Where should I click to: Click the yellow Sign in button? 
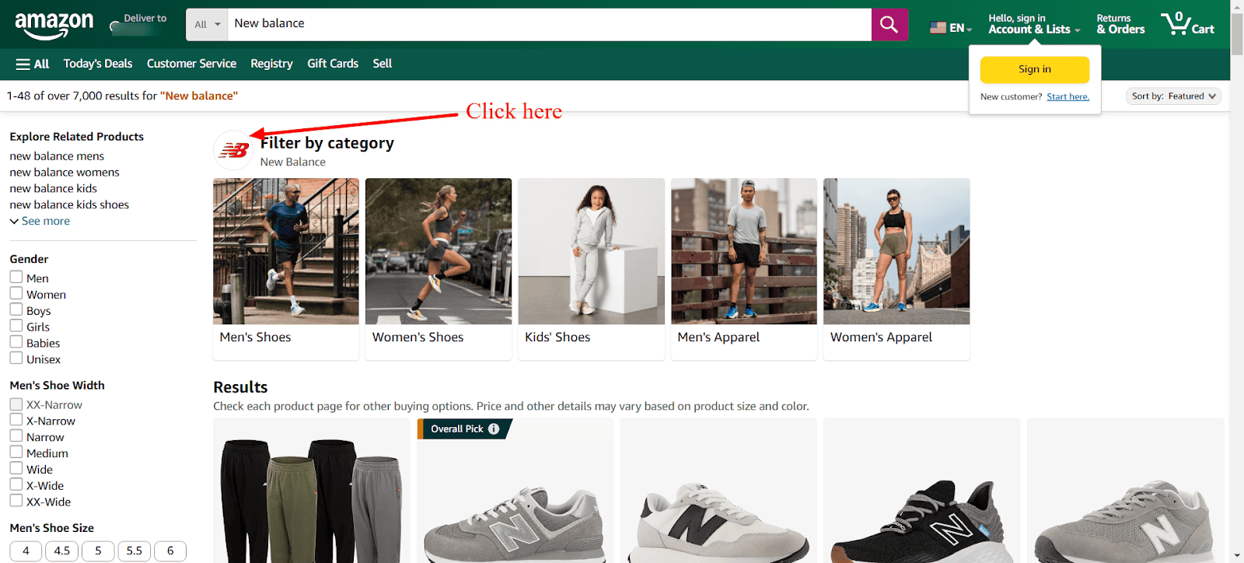(x=1035, y=69)
